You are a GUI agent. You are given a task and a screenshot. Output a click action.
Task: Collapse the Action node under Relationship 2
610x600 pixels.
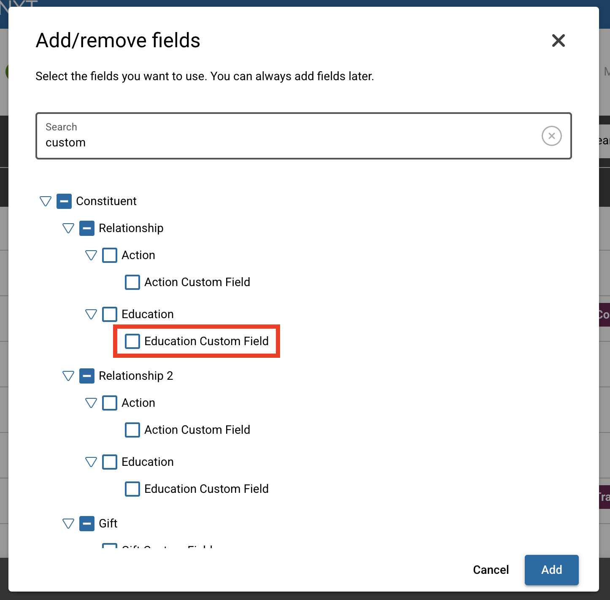coord(91,403)
